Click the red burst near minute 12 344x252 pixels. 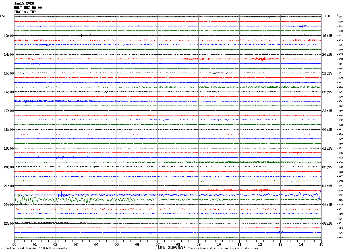[261, 59]
